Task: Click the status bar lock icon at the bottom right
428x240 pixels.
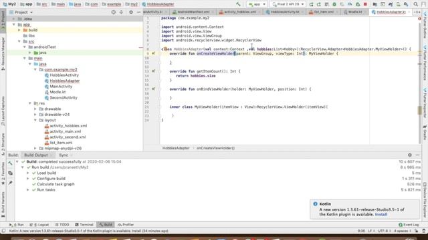Action: click(x=416, y=231)
